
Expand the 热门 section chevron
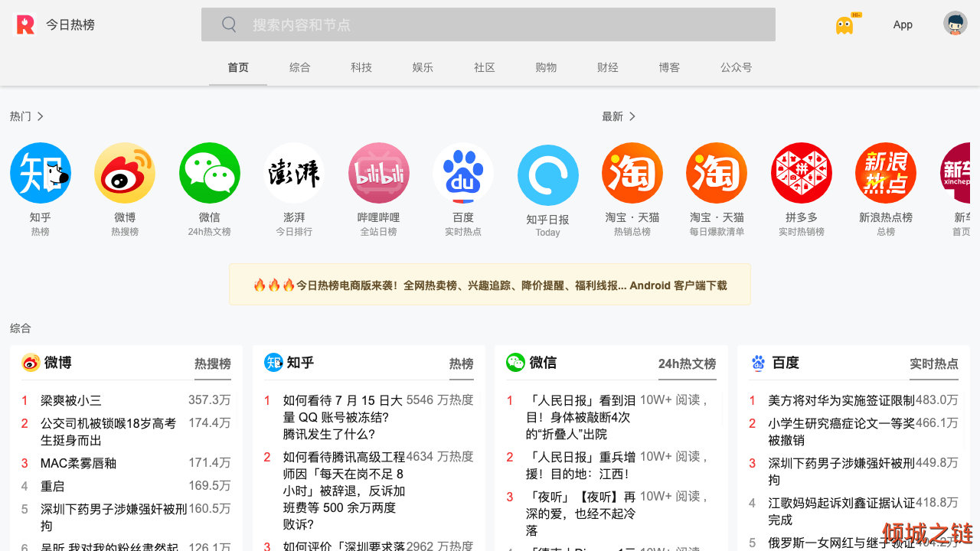point(41,116)
